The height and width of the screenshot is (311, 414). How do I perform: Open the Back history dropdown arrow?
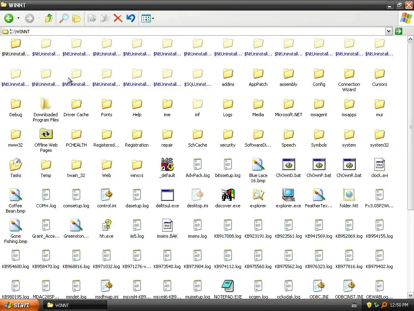coord(18,18)
